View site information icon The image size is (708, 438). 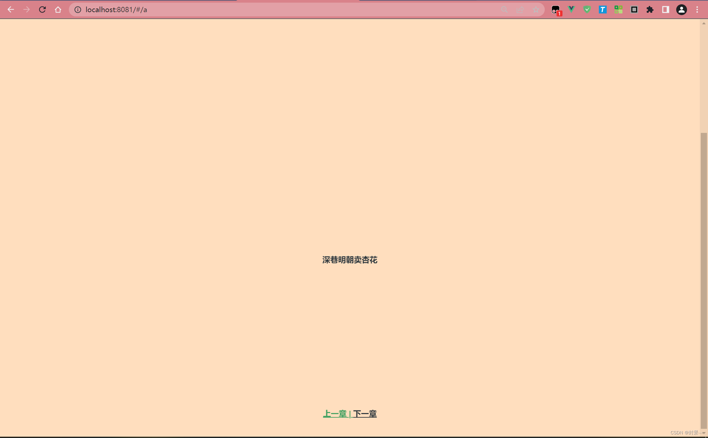click(78, 10)
